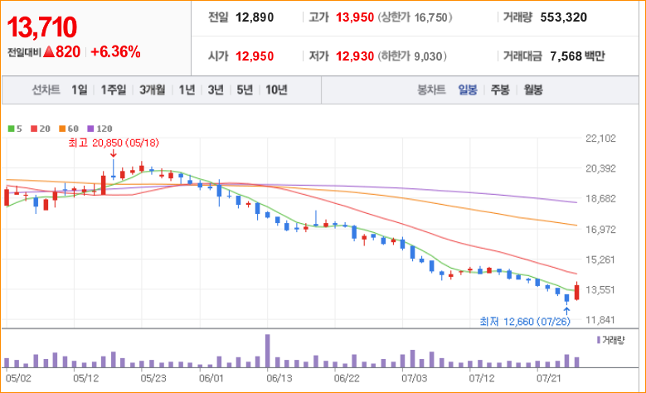The height and width of the screenshot is (393, 646).
Task: Click the tallest volume bar near 06/13
Action: [267, 351]
